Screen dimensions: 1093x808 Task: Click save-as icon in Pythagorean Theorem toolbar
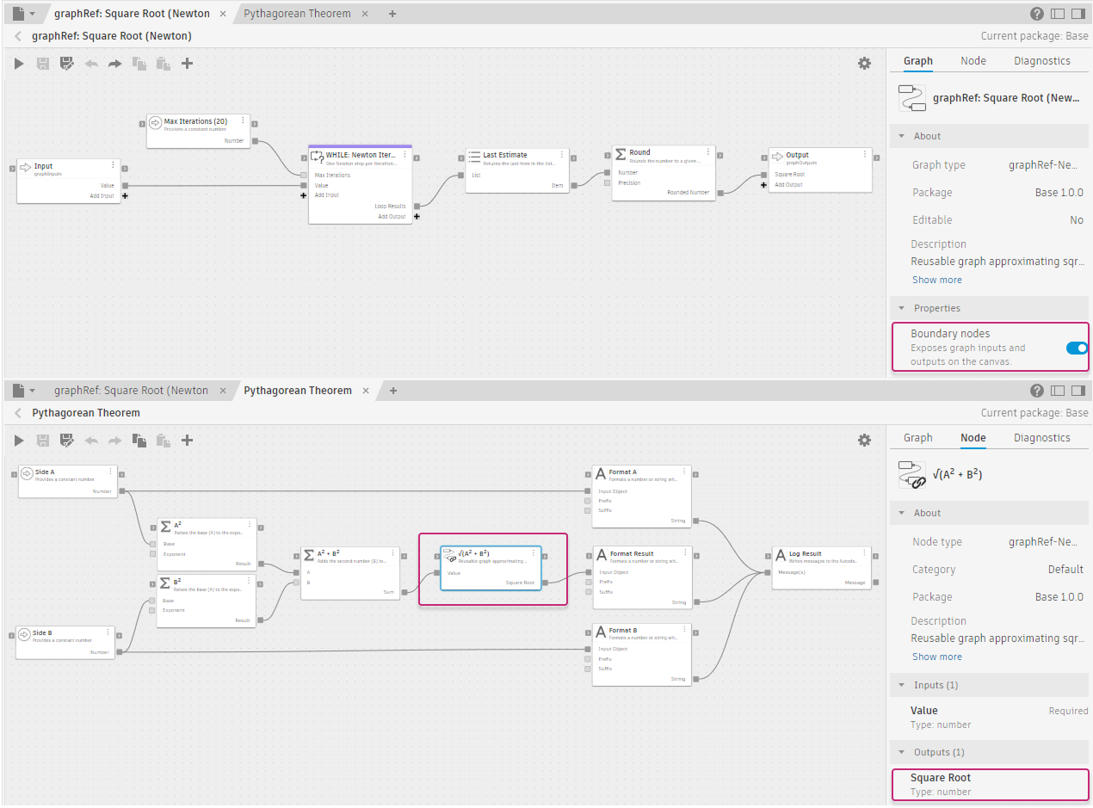(67, 441)
